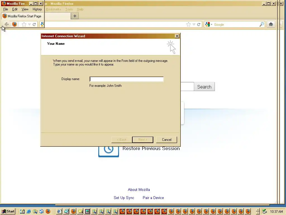Open the View menu
The height and width of the screenshot is (215, 286).
point(25,9)
